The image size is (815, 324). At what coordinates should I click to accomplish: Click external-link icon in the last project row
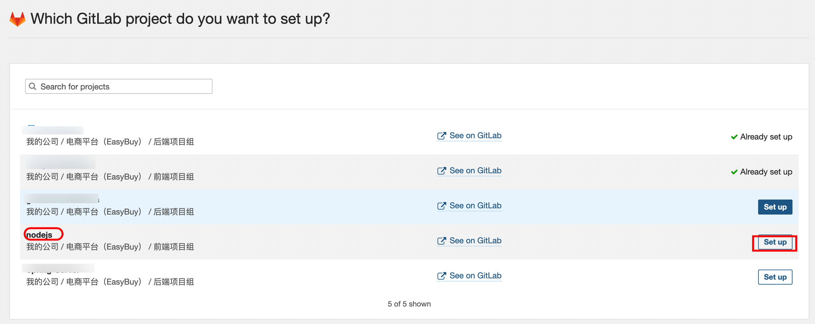pyautogui.click(x=441, y=276)
